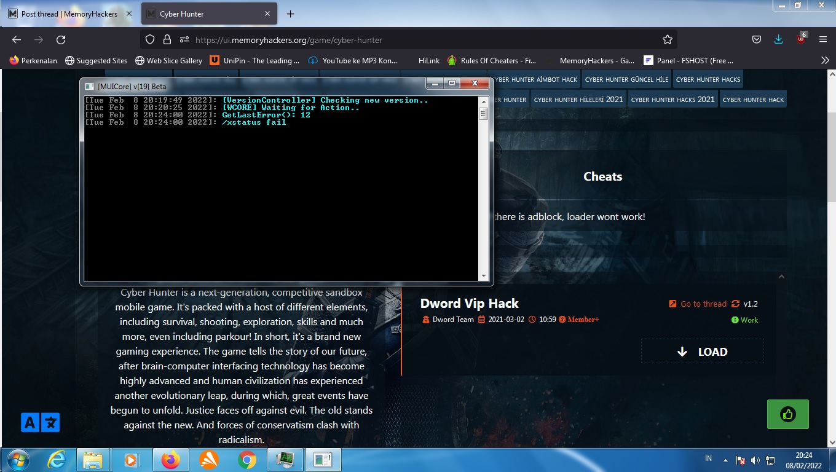Open the Panel - FSHOST bookmark
This screenshot has width=836, height=472.
coord(688,60)
